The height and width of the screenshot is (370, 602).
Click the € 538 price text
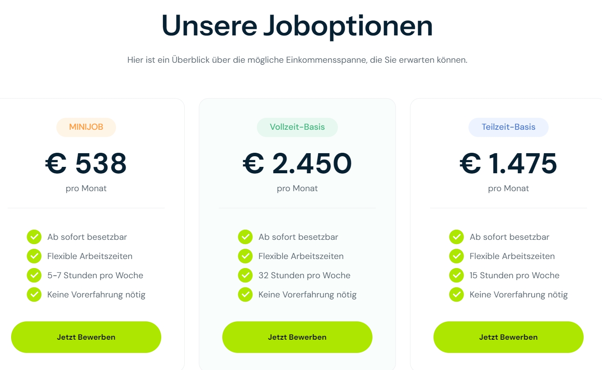pyautogui.click(x=86, y=163)
